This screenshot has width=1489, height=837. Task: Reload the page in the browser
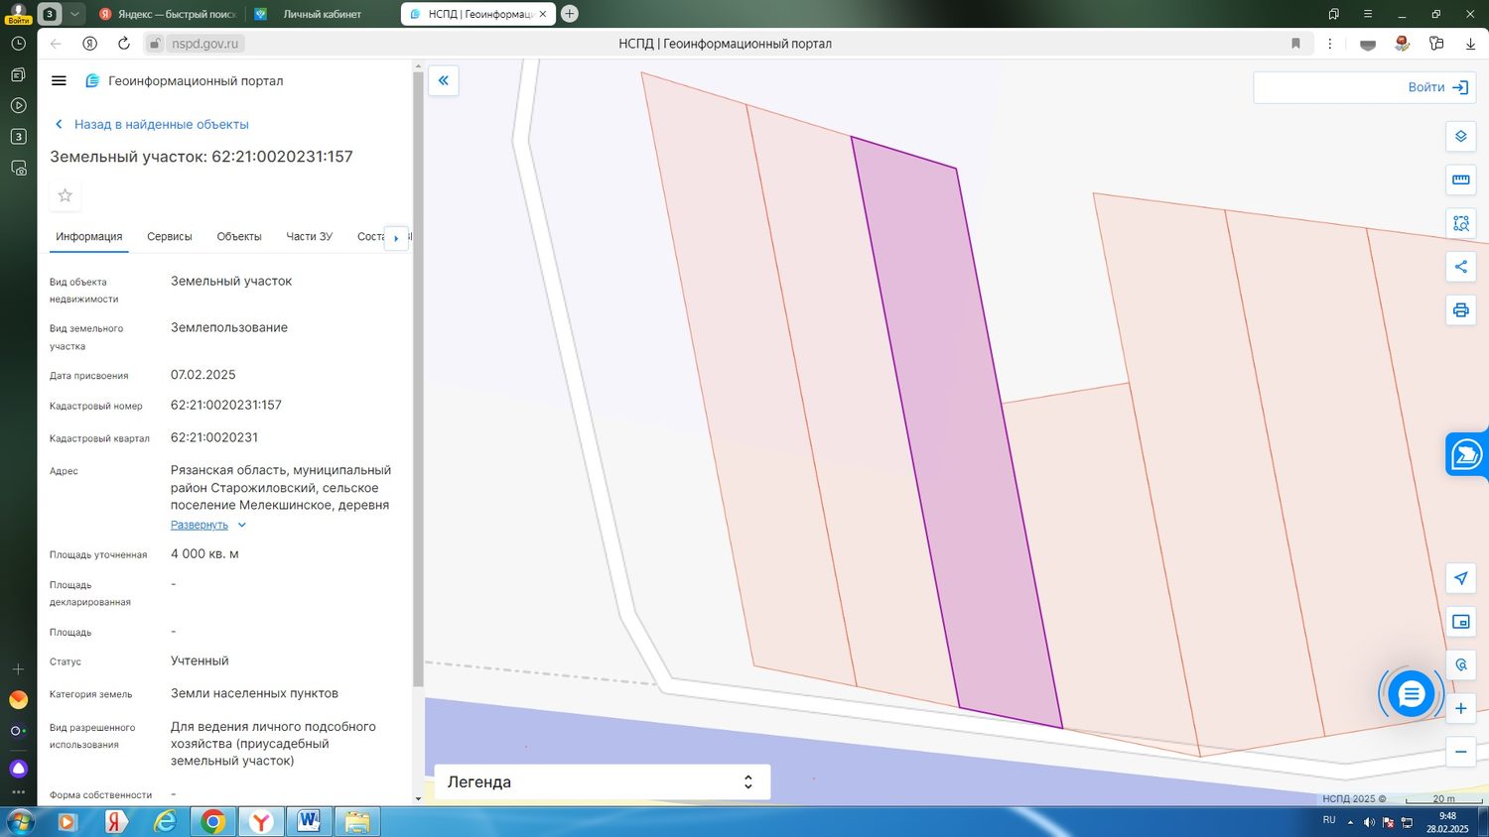point(123,44)
